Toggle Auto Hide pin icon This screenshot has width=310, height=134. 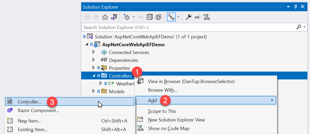tap(296, 7)
